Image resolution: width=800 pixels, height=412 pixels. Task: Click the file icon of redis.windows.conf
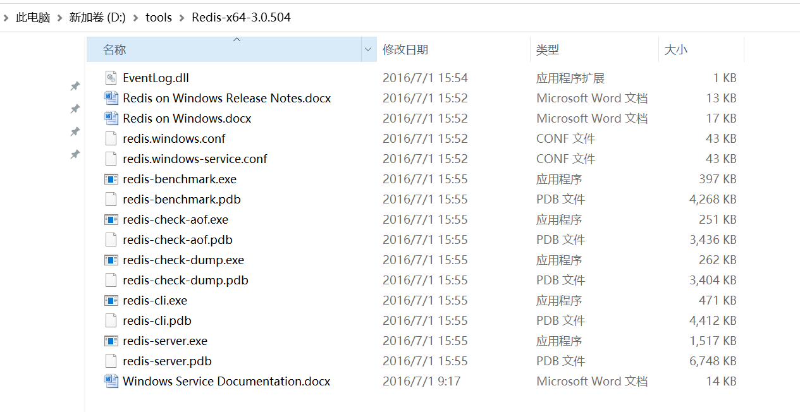pos(111,138)
